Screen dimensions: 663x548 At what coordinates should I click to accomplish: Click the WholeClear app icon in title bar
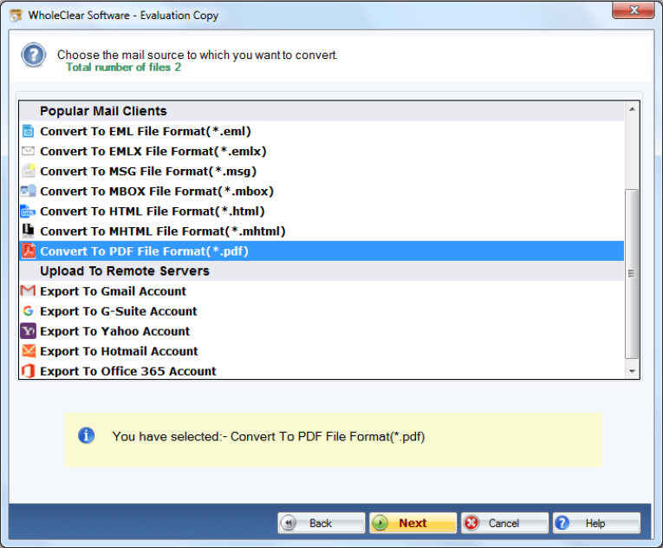16,16
